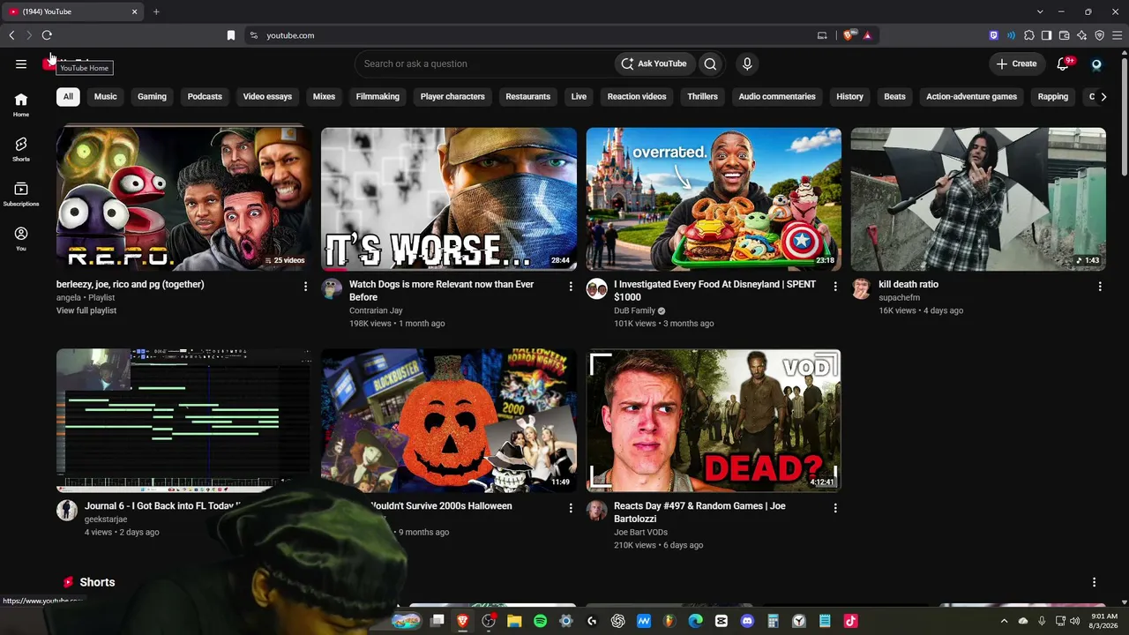Open the supachefm channel link
Screen dimensions: 1129x635
point(899,298)
